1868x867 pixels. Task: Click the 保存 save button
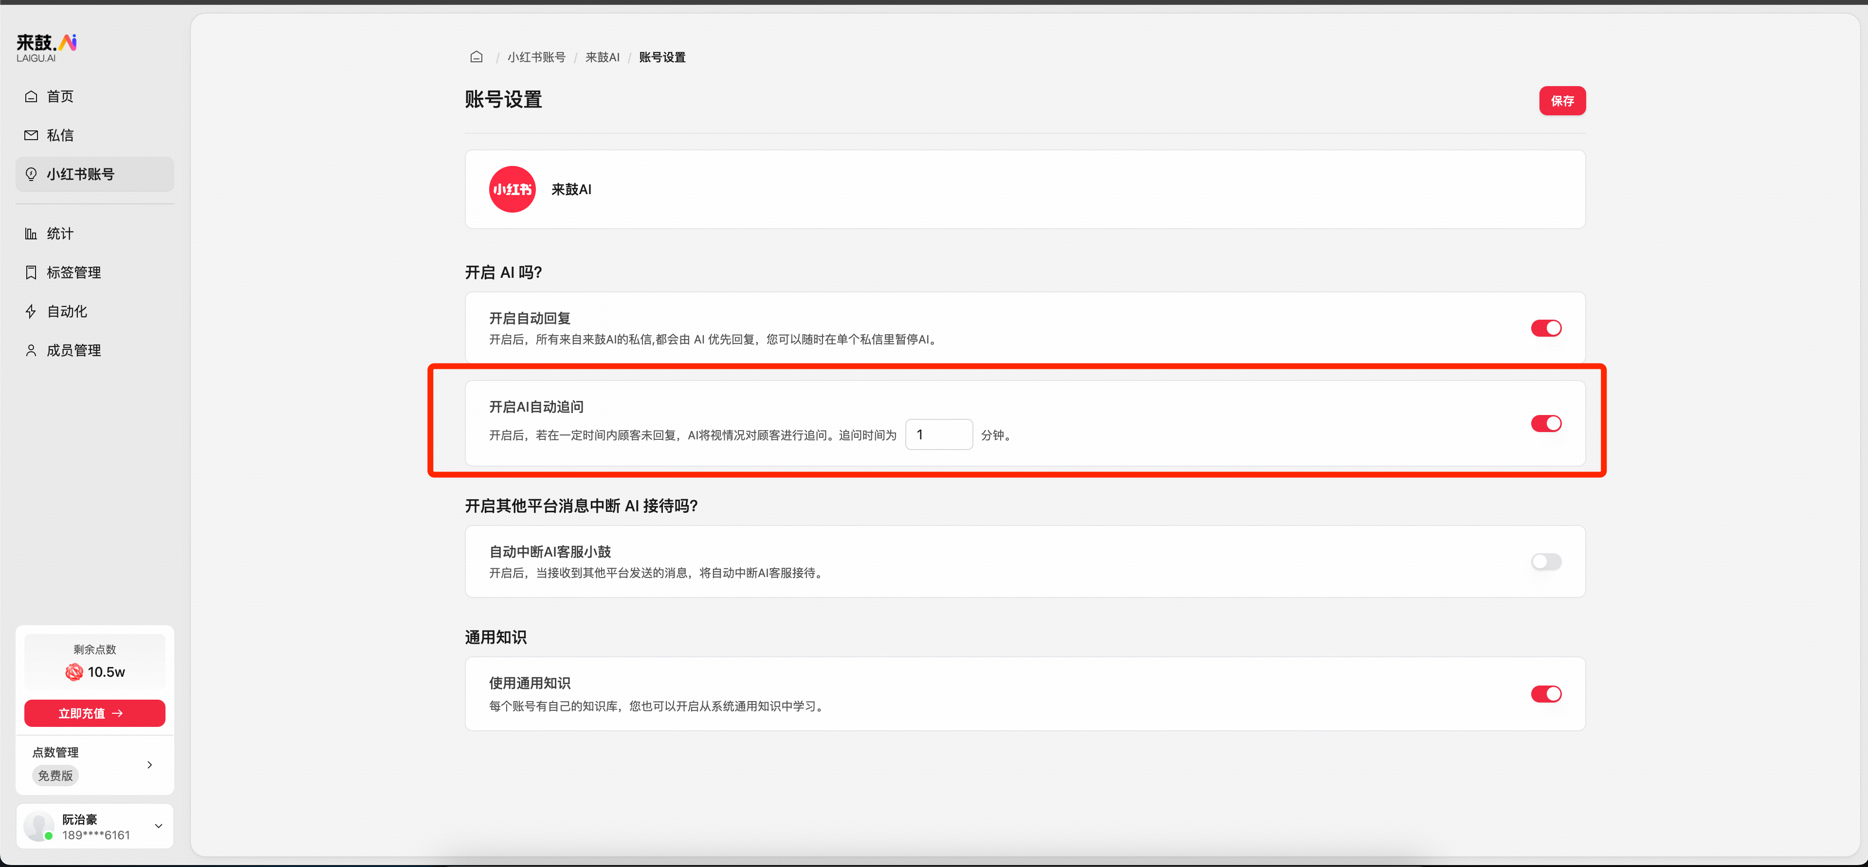1562,101
